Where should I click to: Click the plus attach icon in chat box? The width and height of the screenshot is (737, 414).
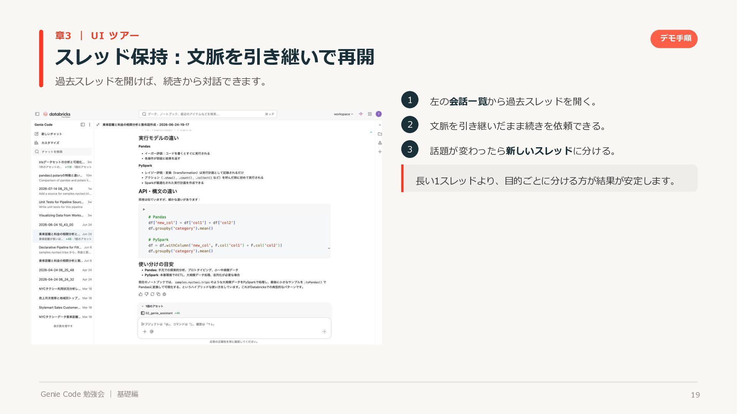tap(145, 332)
